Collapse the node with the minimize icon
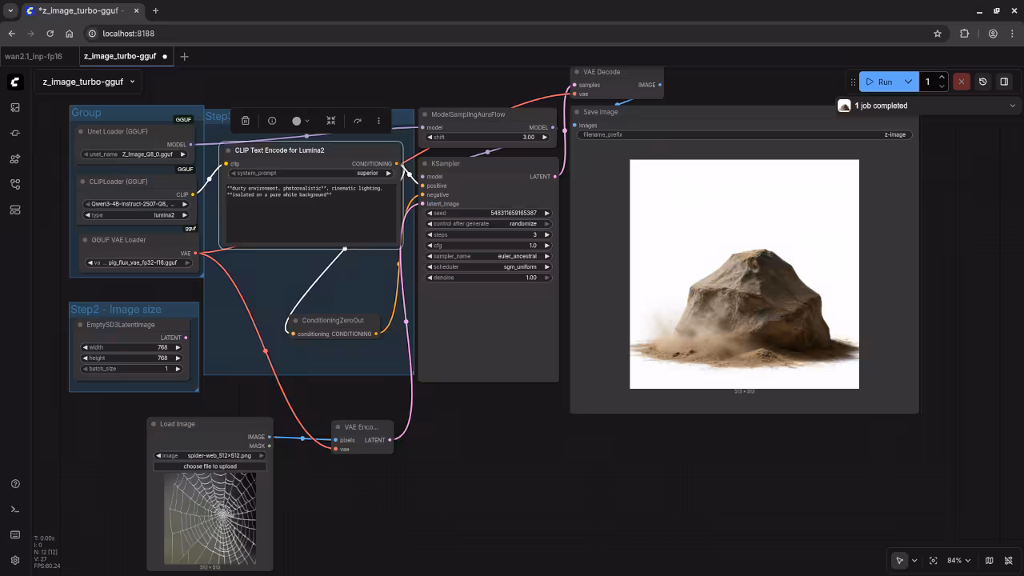Image resolution: width=1024 pixels, height=576 pixels. click(331, 121)
